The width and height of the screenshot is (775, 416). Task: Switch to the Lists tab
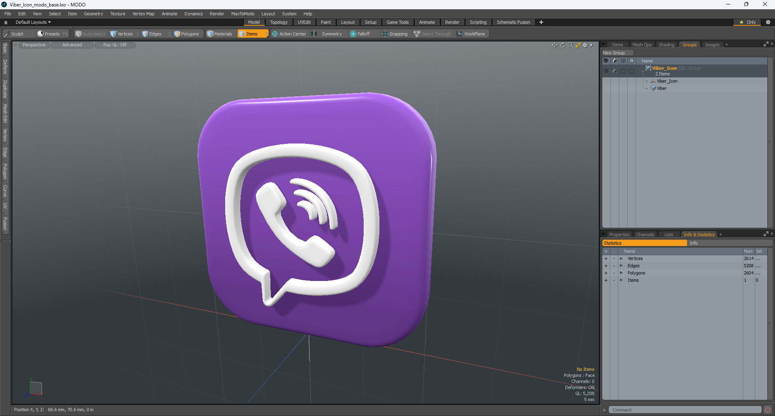coord(668,235)
